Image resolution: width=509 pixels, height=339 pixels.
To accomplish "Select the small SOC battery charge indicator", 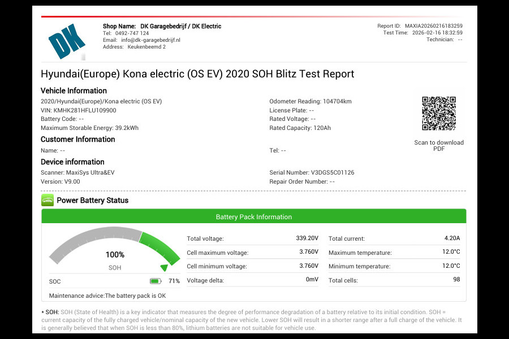I will pyautogui.click(x=154, y=280).
